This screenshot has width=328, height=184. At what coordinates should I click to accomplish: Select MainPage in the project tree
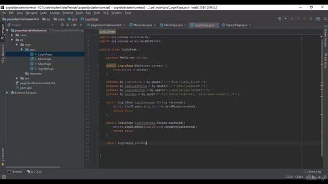[45, 64]
